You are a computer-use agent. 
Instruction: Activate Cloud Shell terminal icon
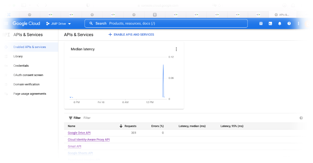point(270,24)
